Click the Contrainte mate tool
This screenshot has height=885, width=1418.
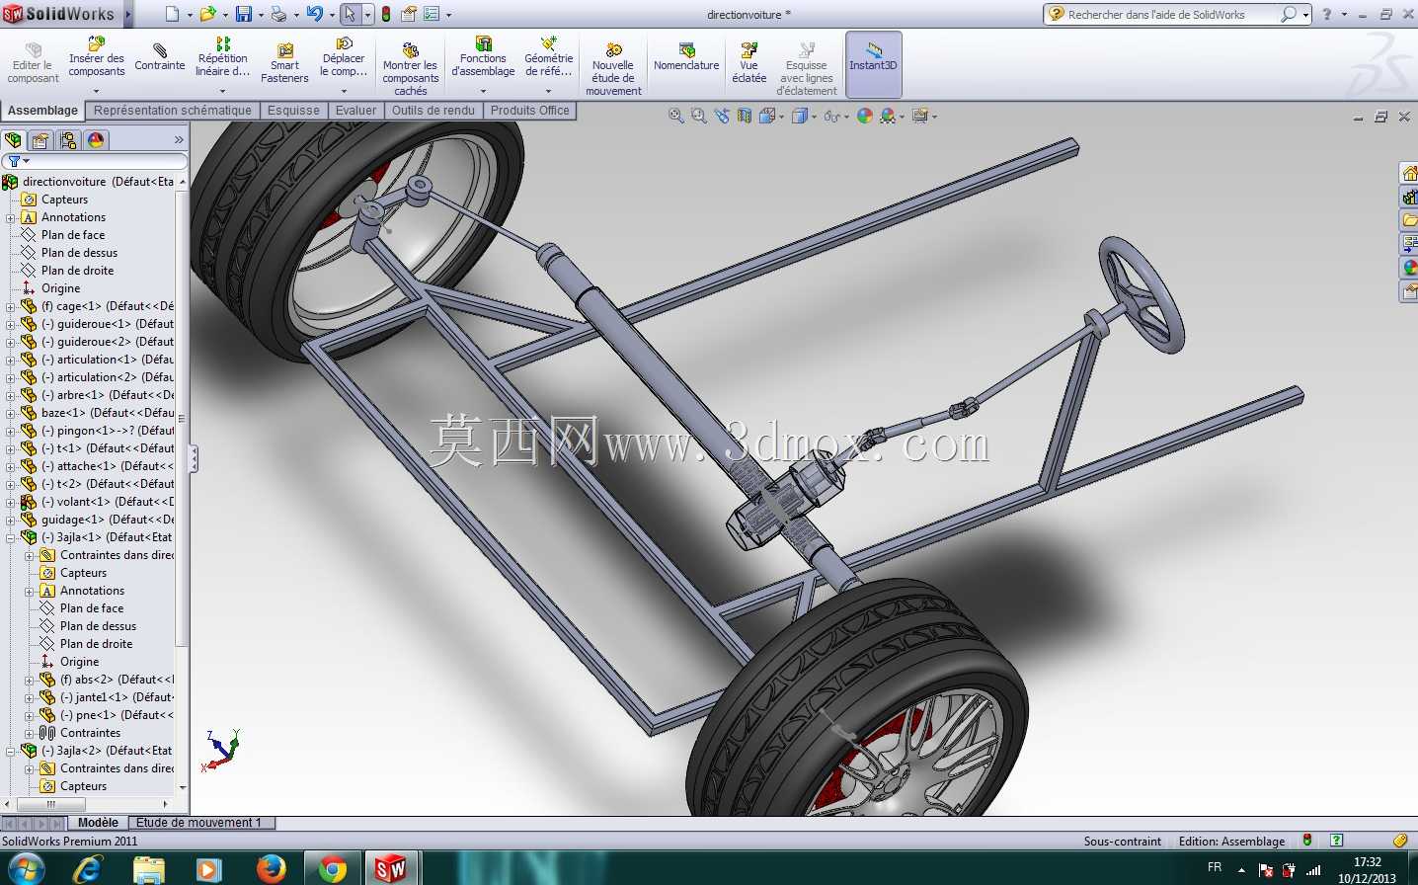pos(160,57)
